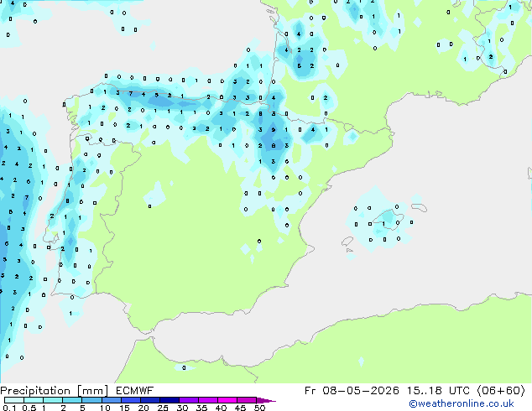Image resolution: width=532 pixels, height=411 pixels.
Task: Click the legend label 20
Action: [x=143, y=408]
